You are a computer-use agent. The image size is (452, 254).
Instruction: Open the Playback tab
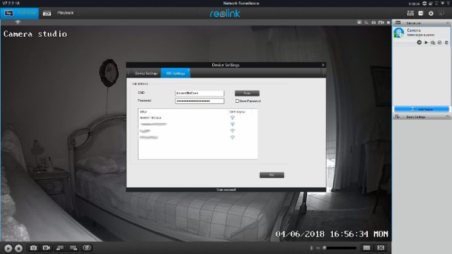pos(59,13)
